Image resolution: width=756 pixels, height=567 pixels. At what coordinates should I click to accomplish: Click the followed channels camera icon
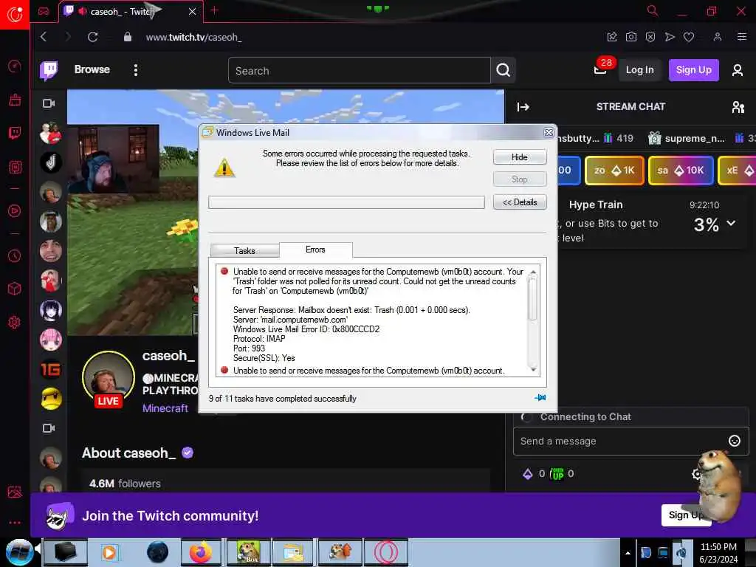tap(49, 103)
